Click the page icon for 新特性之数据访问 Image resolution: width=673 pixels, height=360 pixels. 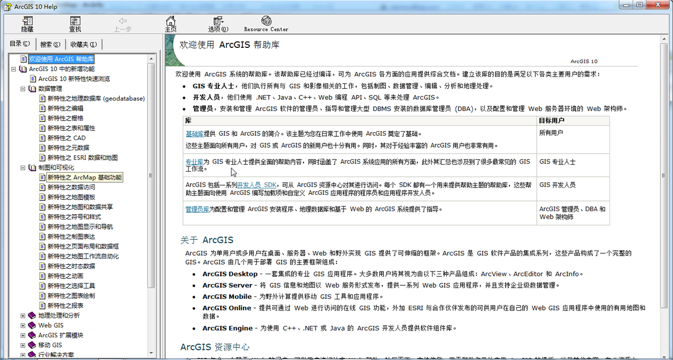click(43, 187)
